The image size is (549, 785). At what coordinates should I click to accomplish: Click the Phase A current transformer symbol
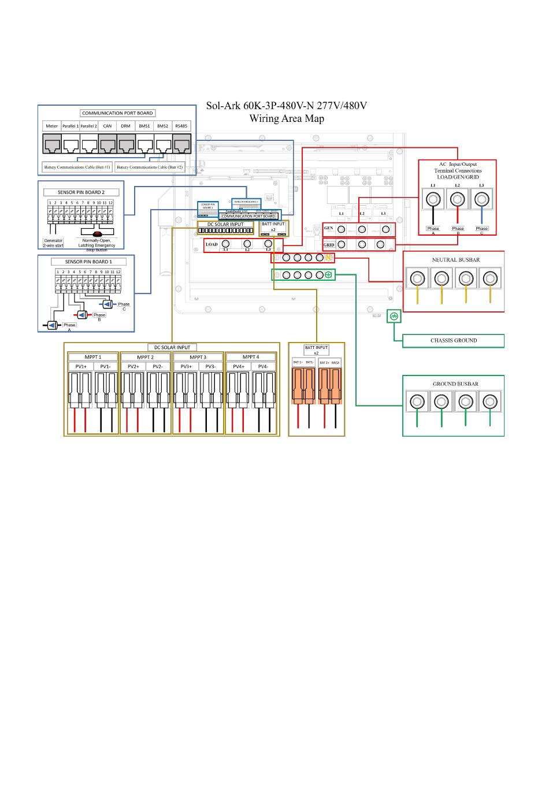coord(52,326)
